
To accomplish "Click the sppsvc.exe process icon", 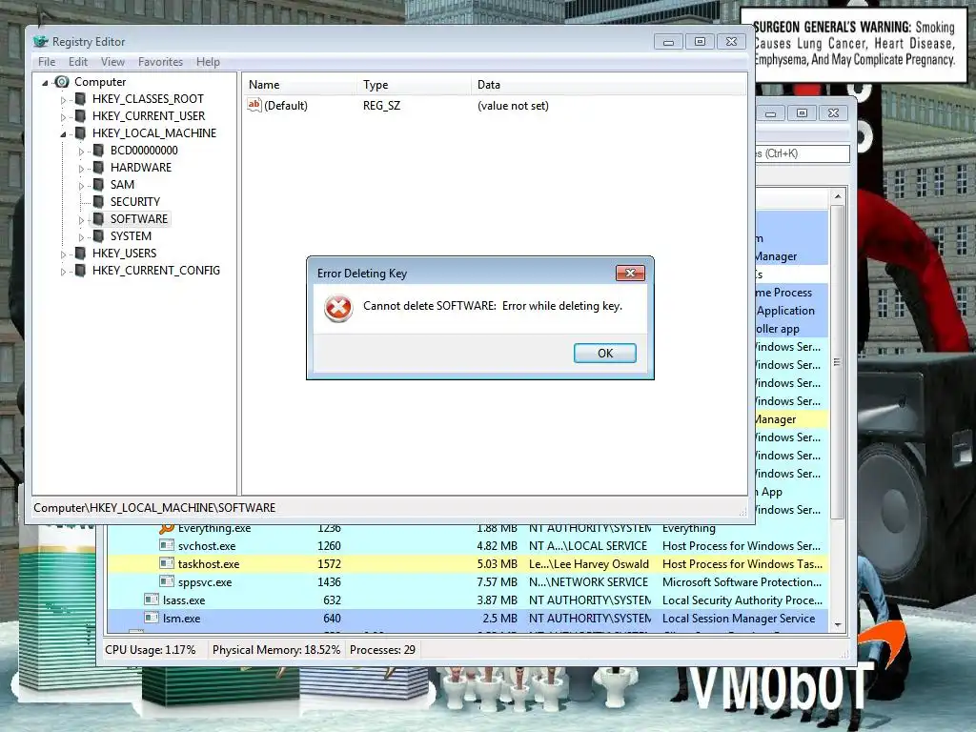I will [166, 582].
